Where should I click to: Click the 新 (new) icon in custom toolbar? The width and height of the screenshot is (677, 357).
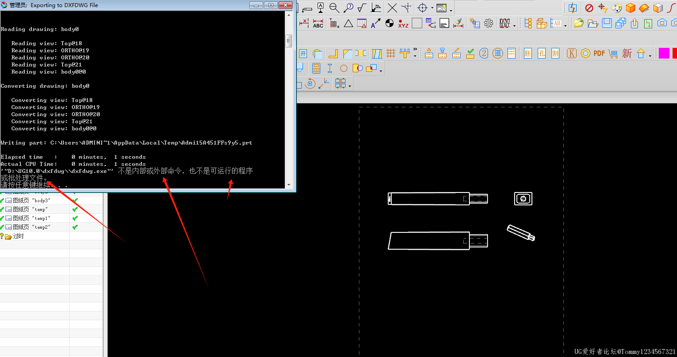627,54
